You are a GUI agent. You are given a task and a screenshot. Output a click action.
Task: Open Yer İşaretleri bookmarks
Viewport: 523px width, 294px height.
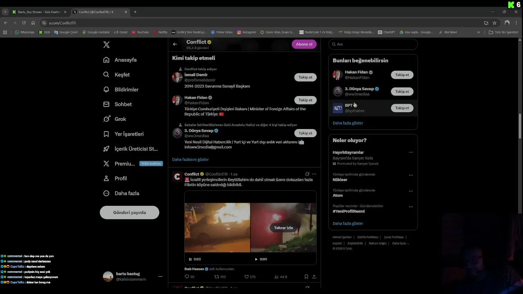[x=123, y=134]
